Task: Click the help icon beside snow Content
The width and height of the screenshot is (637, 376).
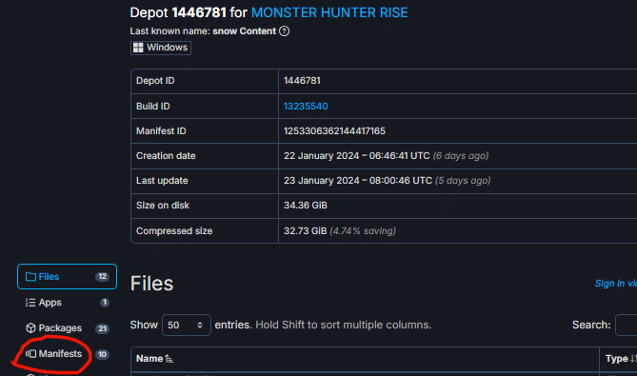Action: pyautogui.click(x=285, y=30)
